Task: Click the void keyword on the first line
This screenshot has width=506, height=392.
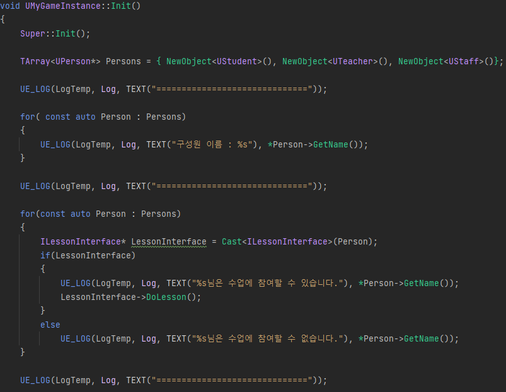Action: click(10, 6)
